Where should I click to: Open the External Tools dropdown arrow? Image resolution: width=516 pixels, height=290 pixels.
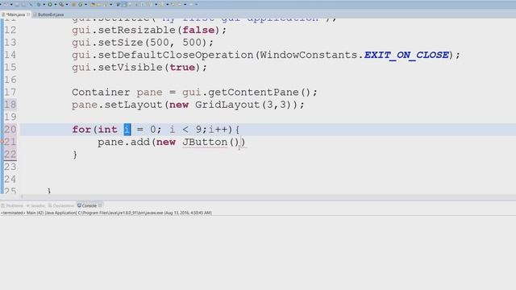[67, 5]
